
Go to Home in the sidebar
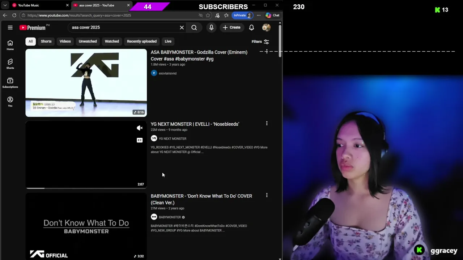10,45
